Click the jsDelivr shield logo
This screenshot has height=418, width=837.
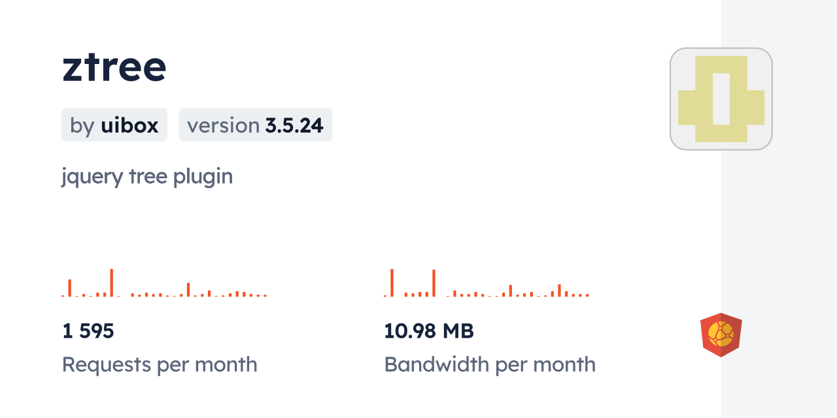[x=721, y=335]
